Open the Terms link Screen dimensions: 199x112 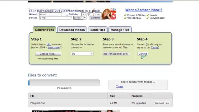tap(155, 48)
